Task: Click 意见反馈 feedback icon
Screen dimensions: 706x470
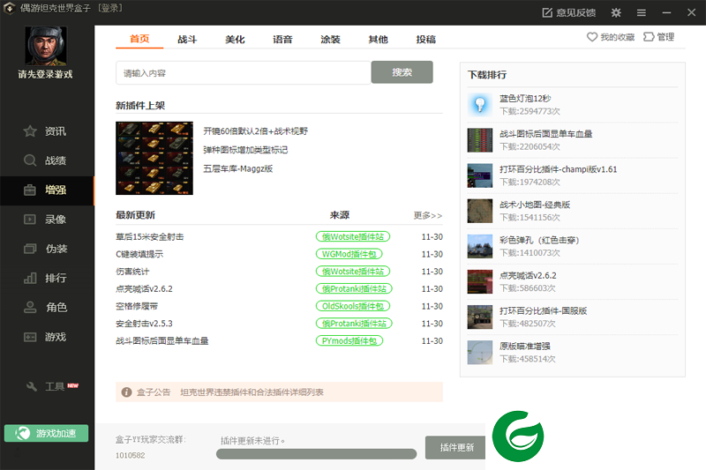Action: pos(569,12)
